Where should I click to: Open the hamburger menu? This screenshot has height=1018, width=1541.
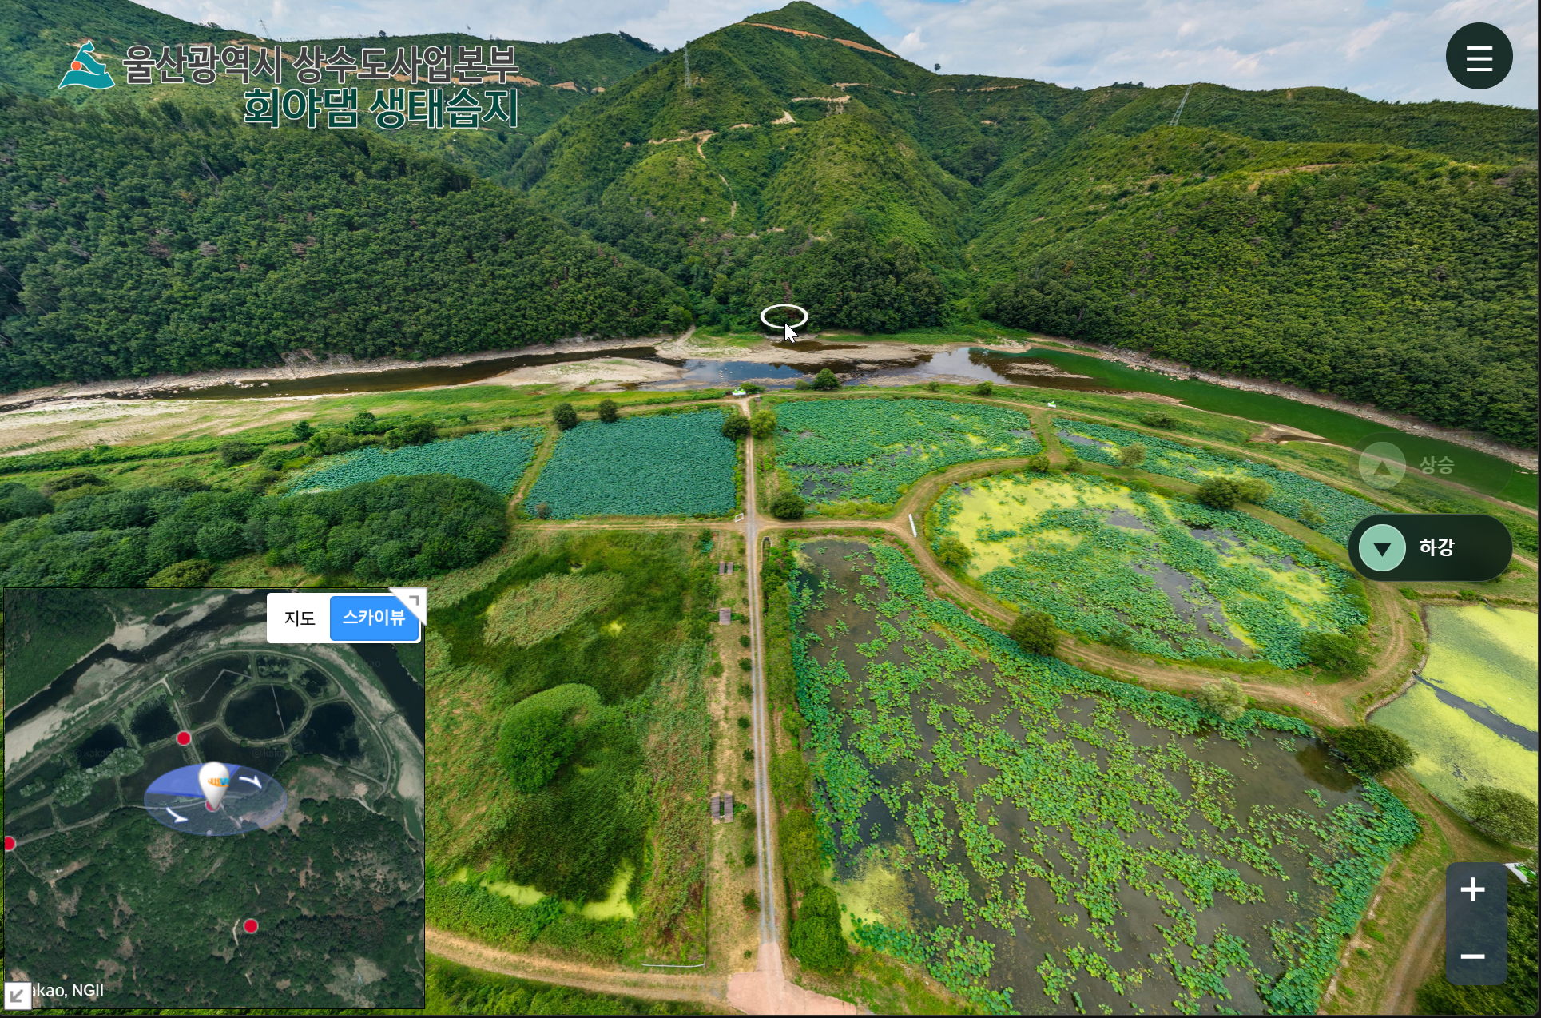point(1479,57)
